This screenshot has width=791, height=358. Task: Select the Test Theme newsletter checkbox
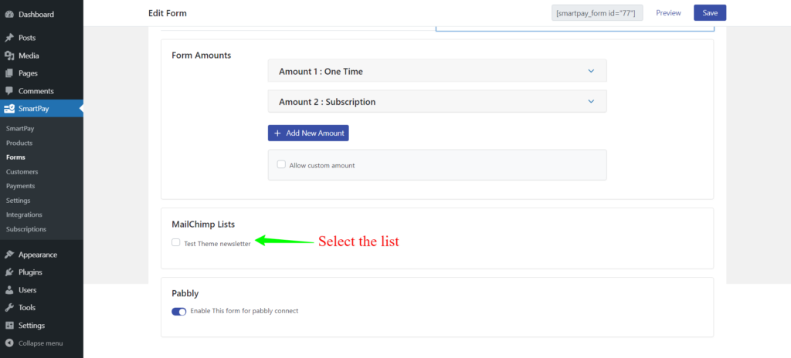pyautogui.click(x=175, y=242)
